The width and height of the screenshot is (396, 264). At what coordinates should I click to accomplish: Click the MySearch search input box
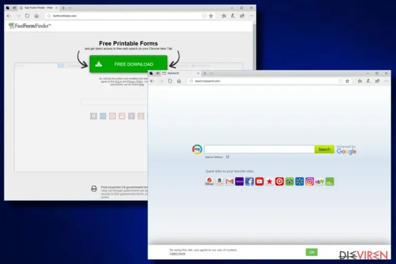[x=259, y=149]
